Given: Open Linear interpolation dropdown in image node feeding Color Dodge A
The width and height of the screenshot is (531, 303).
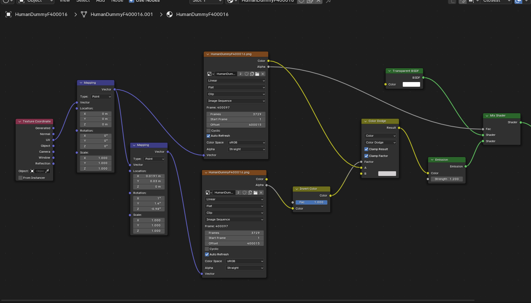Looking at the screenshot, I should click(x=236, y=81).
